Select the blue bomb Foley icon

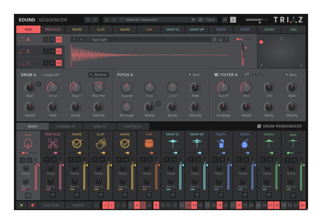point(245,143)
